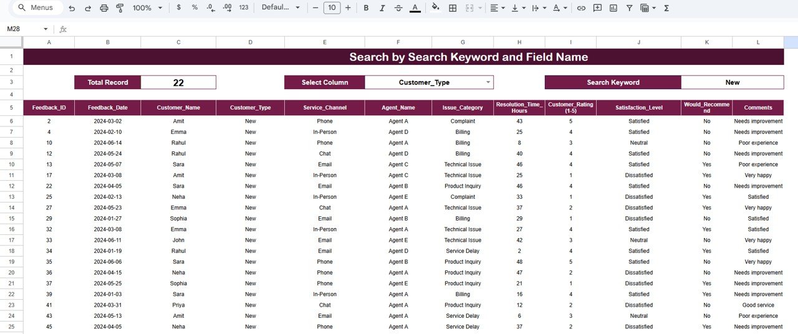This screenshot has height=334, width=798.
Task: Click the Insert chart icon
Action: (x=613, y=8)
